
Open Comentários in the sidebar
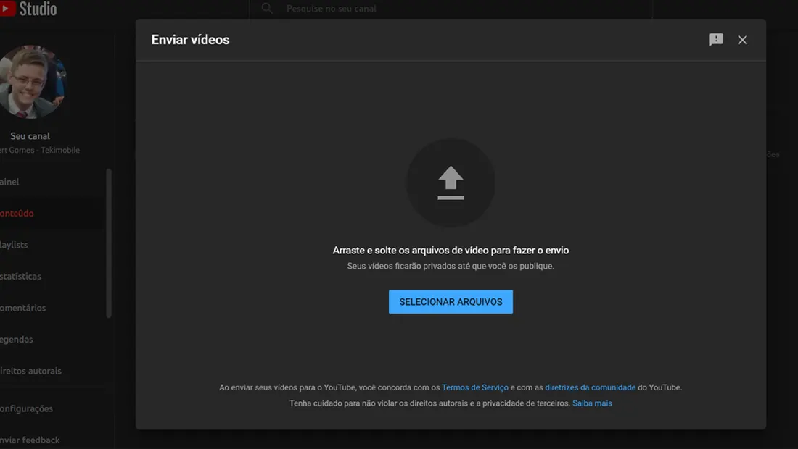point(23,308)
